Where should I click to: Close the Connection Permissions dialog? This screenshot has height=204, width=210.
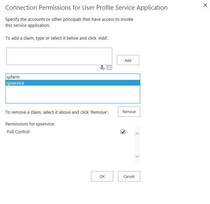(205, 5)
